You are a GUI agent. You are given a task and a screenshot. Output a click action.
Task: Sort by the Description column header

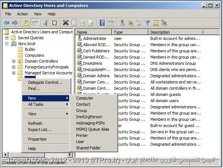pyautogui.click(x=175, y=32)
